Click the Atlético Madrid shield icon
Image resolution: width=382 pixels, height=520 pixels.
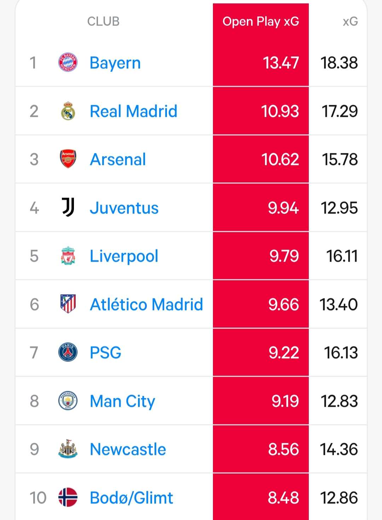point(68,304)
